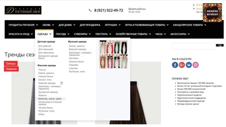The height and width of the screenshot is (127, 226).
Task: Open Купальники и пляжная одежда
Action: click(x=50, y=103)
